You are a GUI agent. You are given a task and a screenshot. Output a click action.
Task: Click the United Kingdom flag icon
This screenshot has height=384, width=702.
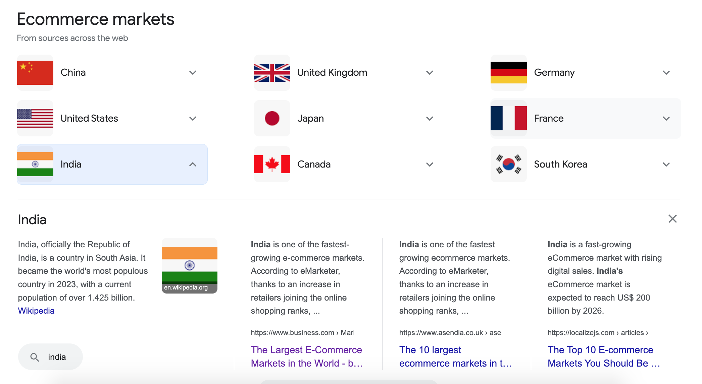272,73
